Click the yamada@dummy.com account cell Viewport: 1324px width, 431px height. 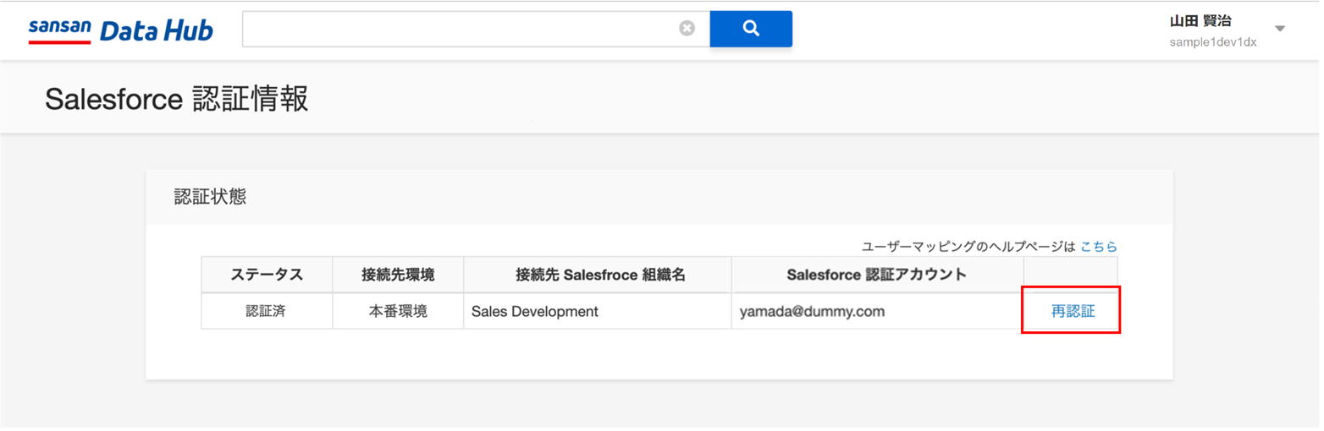tap(877, 311)
